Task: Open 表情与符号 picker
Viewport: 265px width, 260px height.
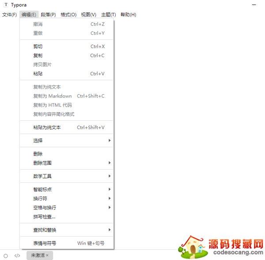Action: point(67,243)
